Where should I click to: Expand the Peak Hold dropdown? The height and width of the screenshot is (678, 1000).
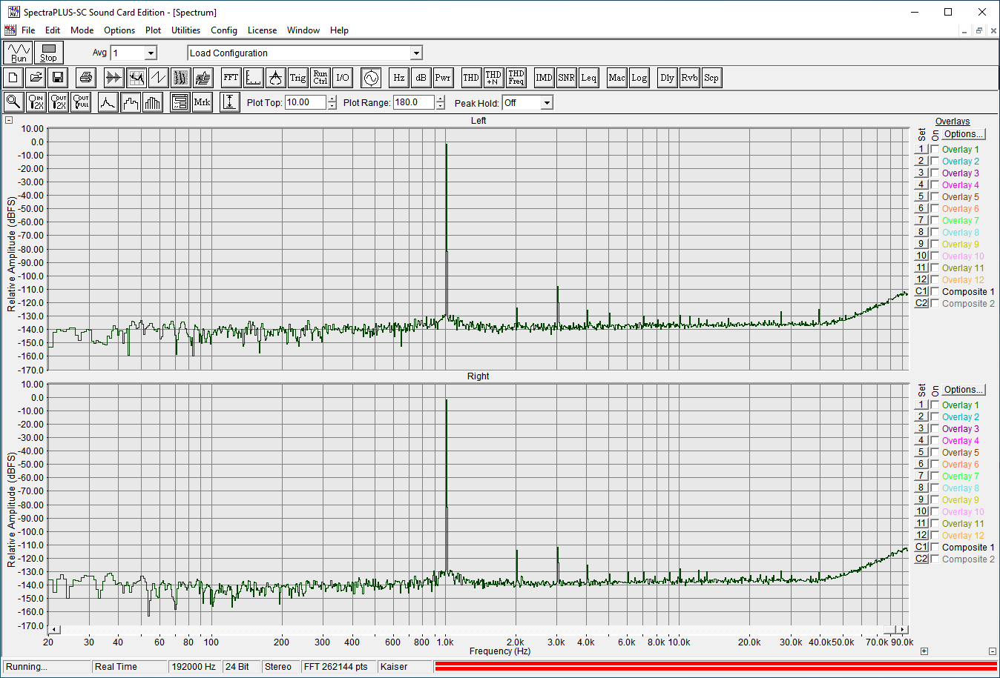[547, 103]
